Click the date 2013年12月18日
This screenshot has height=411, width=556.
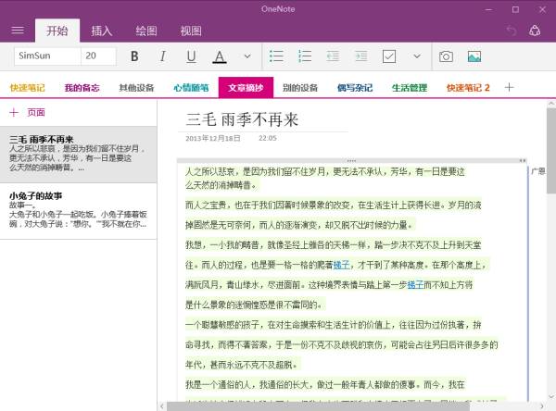[213, 138]
